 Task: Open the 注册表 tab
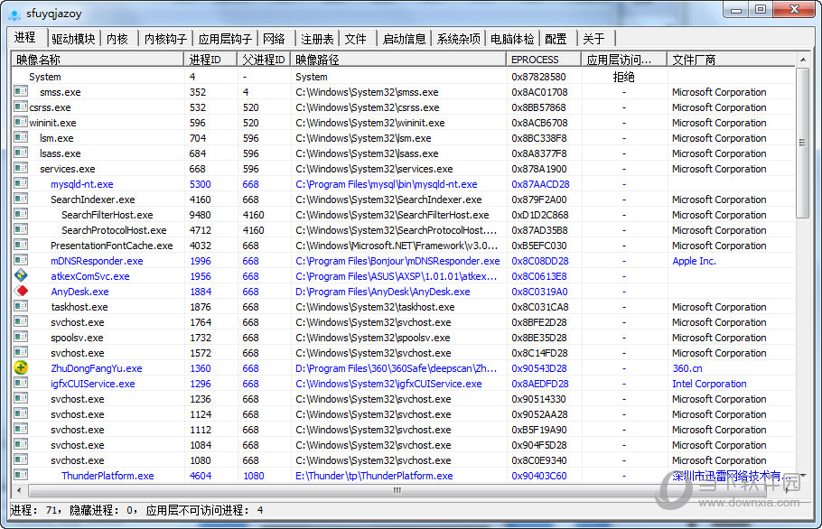tap(317, 39)
